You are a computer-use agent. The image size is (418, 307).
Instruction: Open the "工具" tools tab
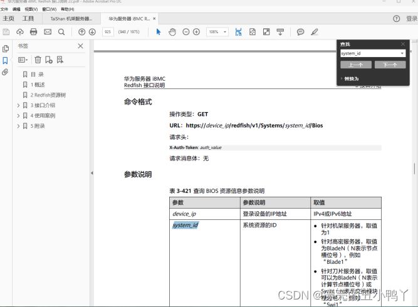(28, 19)
